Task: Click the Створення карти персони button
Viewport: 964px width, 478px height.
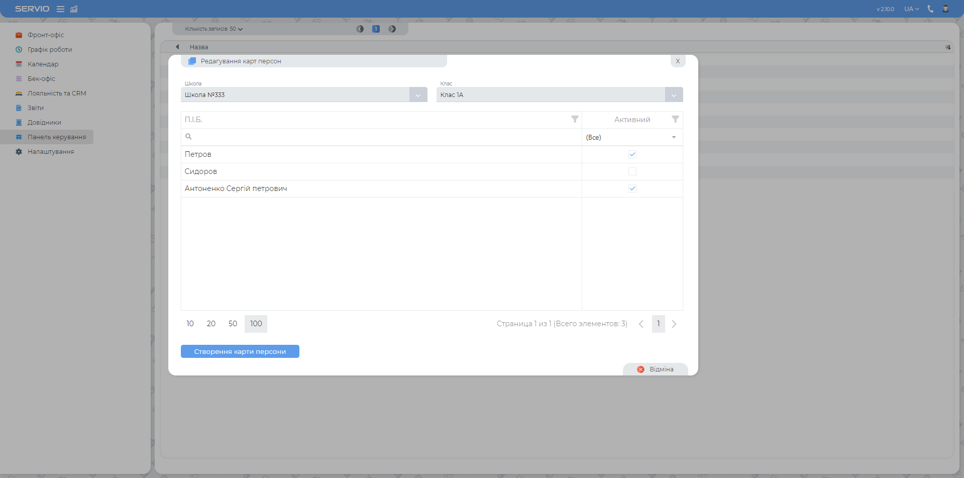Action: 240,351
